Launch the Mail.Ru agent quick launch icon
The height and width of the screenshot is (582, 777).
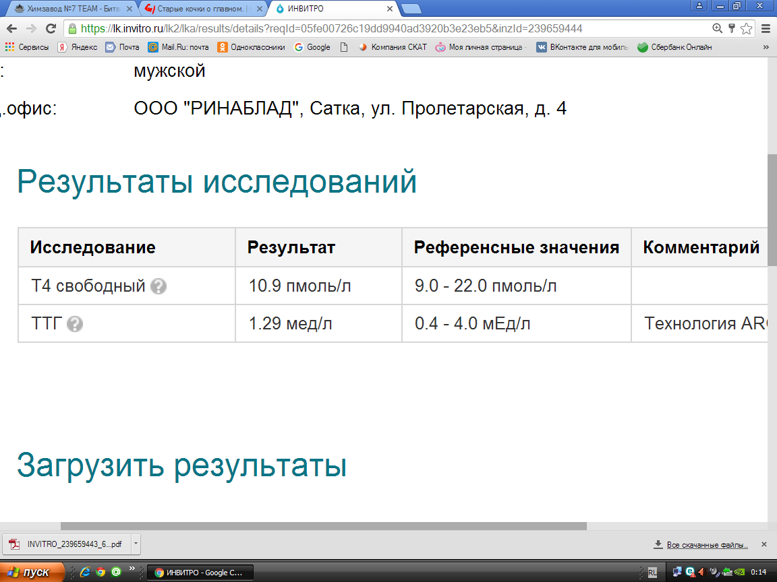(116, 572)
